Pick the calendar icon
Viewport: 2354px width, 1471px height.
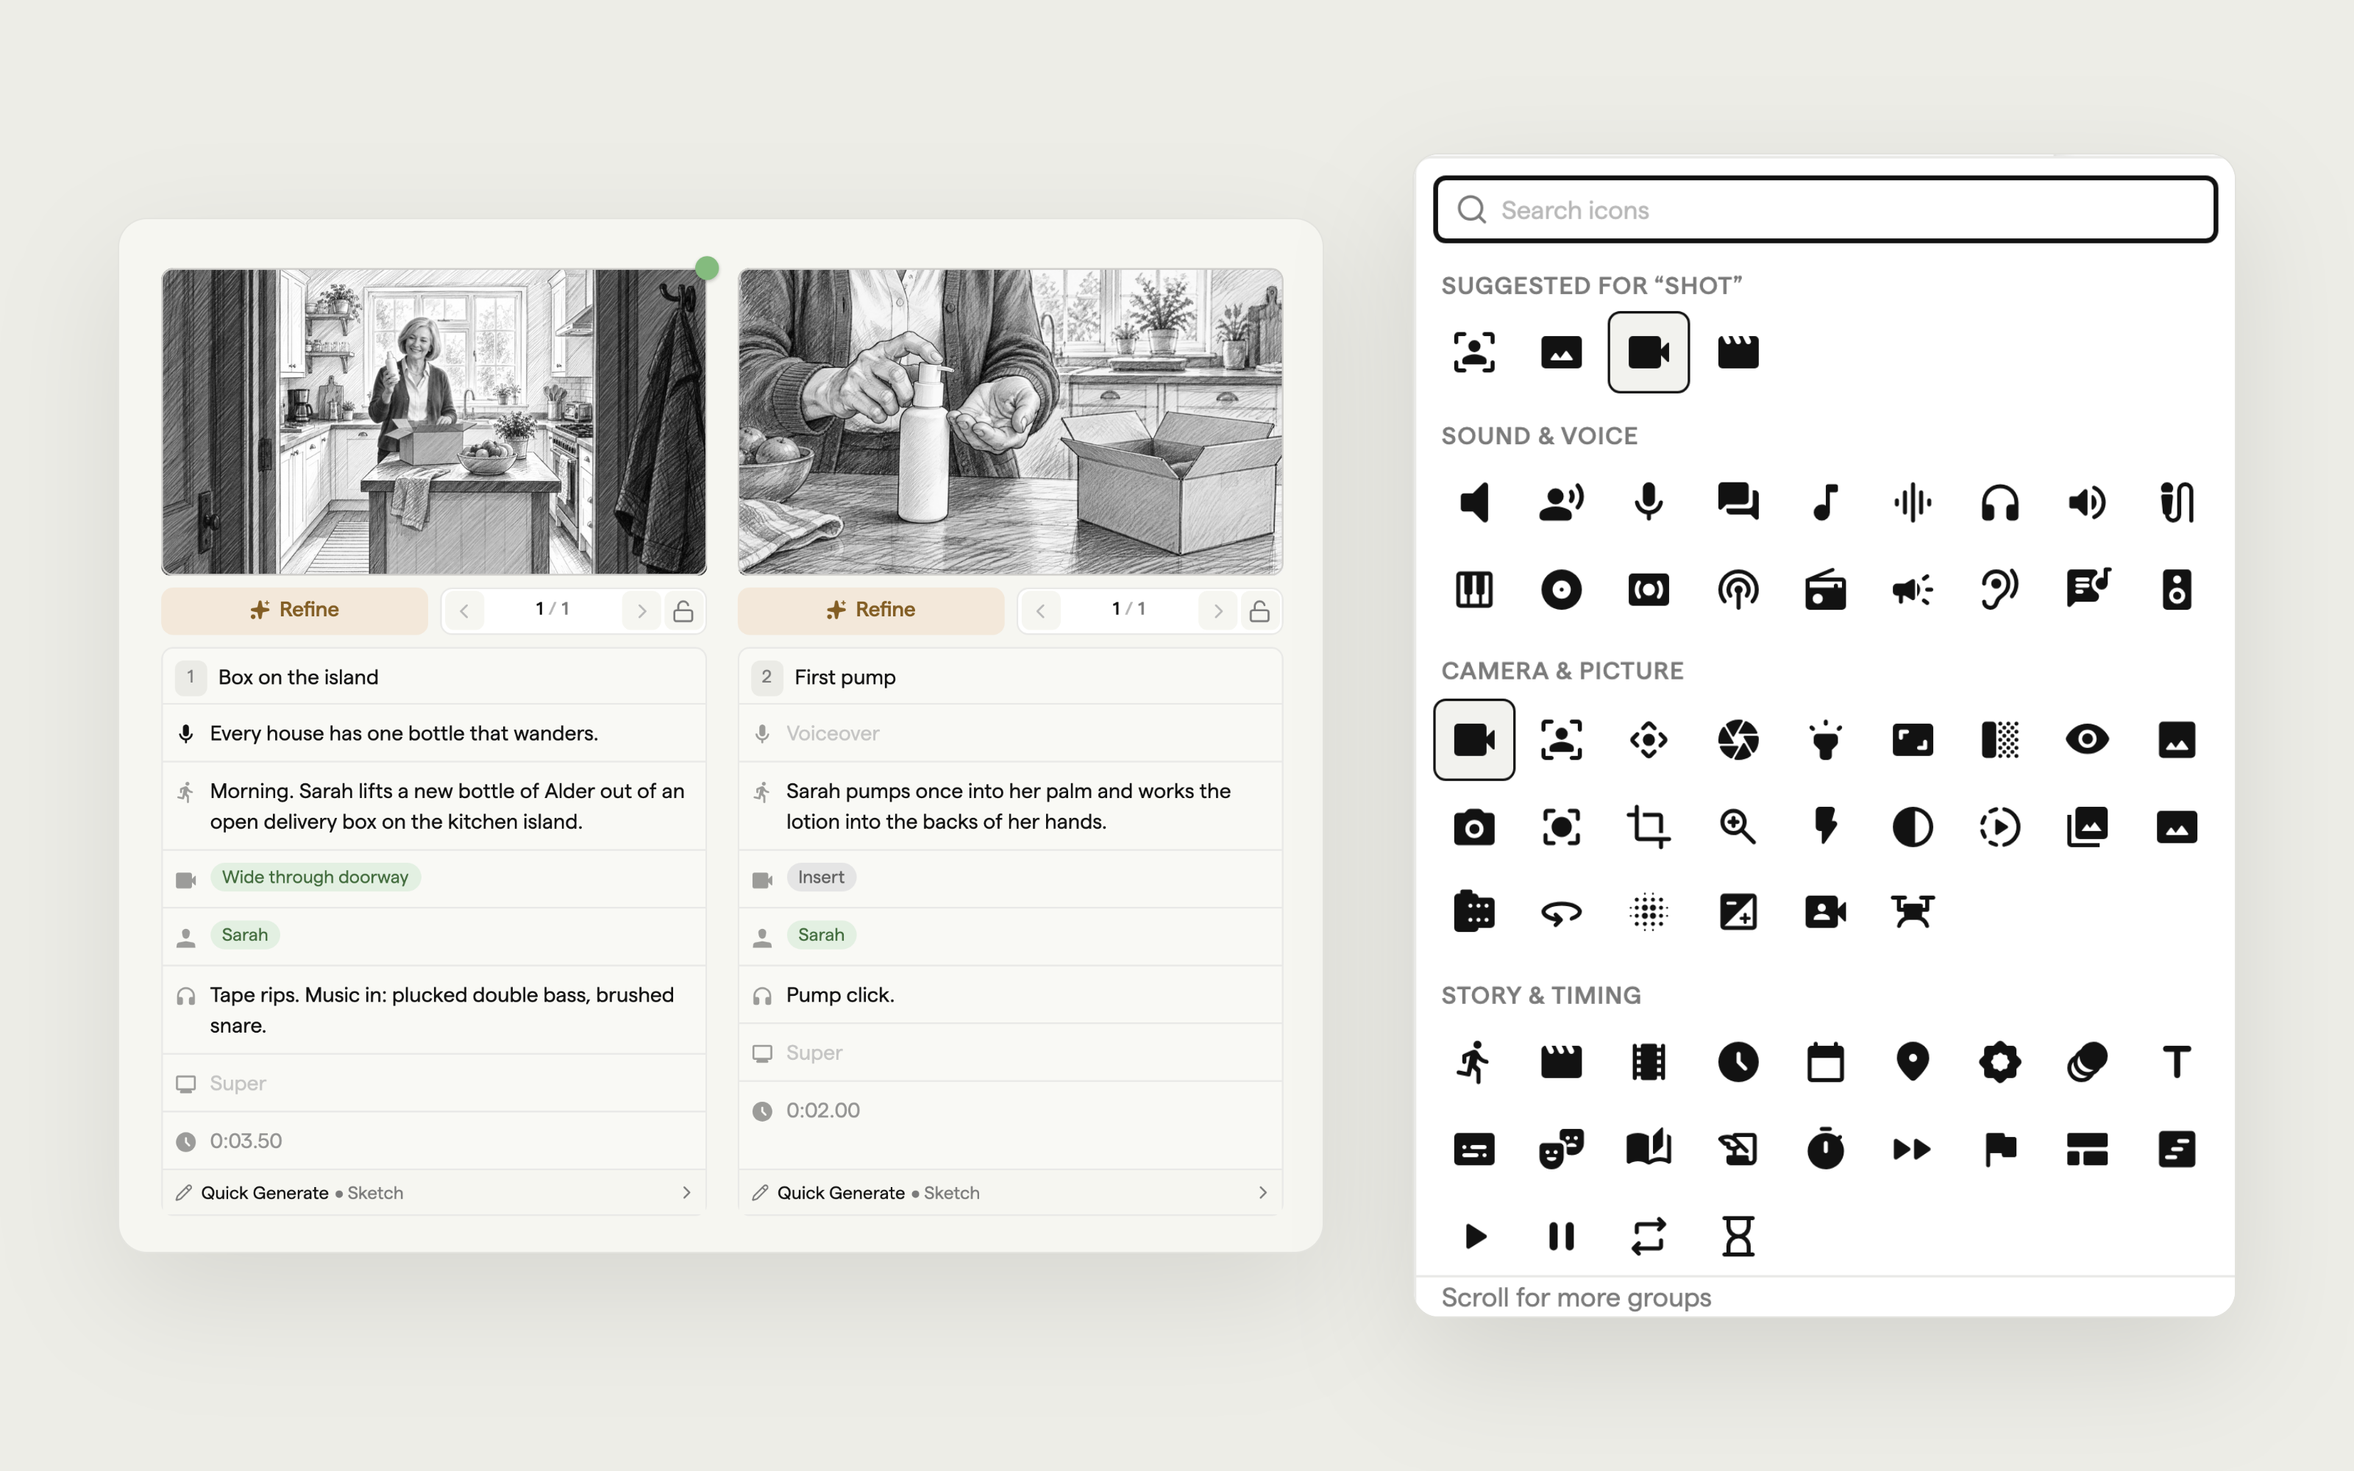[x=1825, y=1061]
